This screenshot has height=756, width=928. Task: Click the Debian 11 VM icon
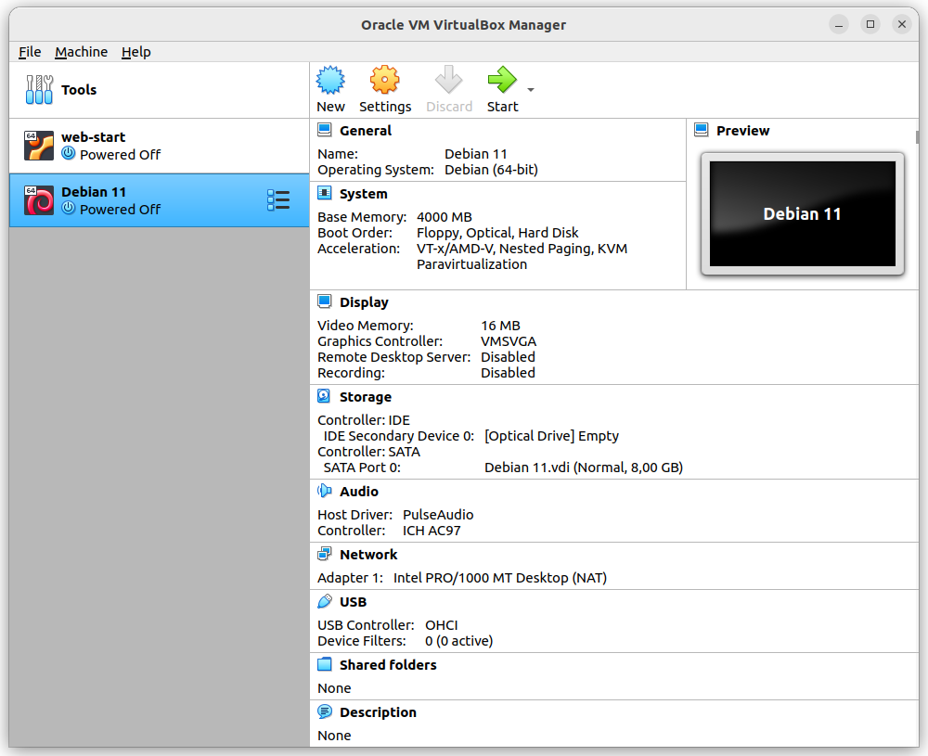pyautogui.click(x=38, y=200)
